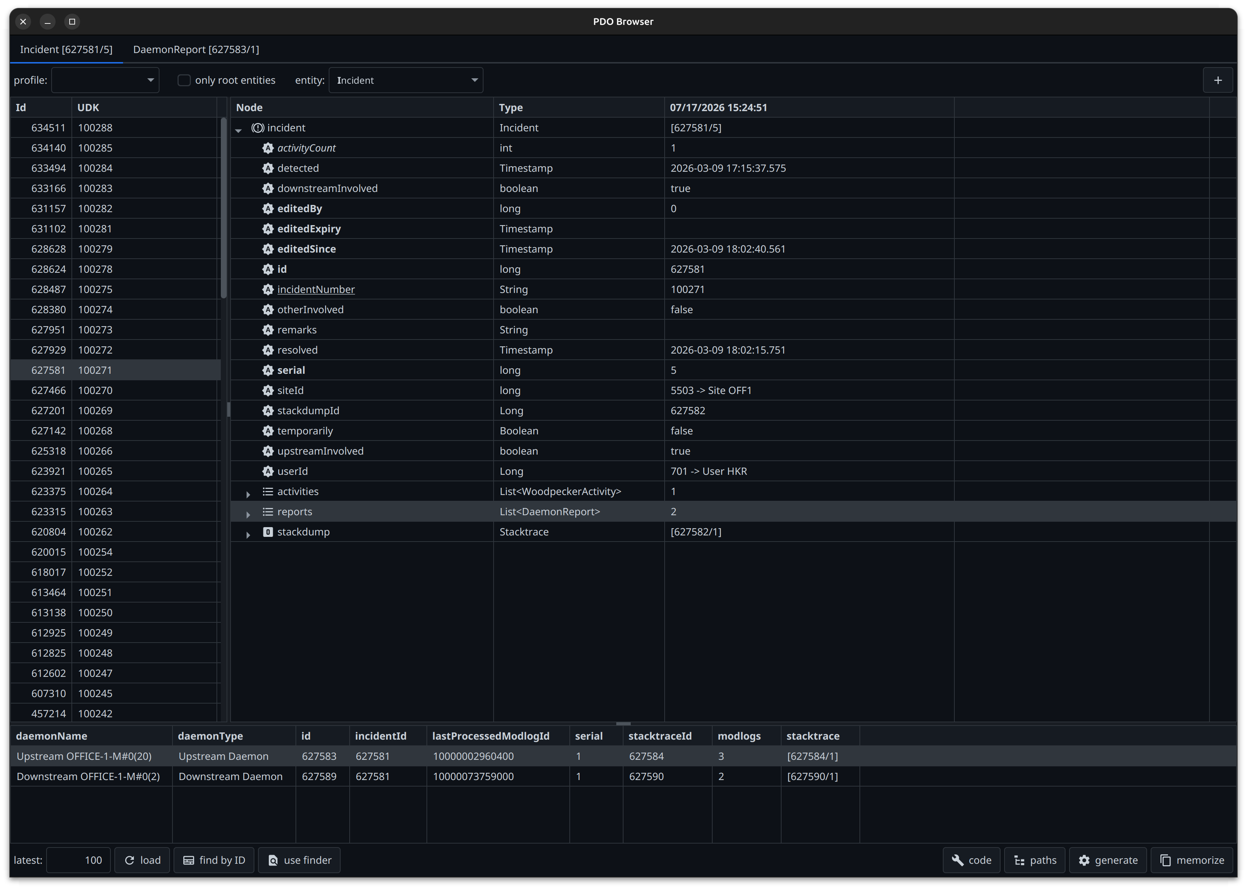The height and width of the screenshot is (889, 1247).
Task: Click the magnifier icon on use finder
Action: tap(273, 860)
